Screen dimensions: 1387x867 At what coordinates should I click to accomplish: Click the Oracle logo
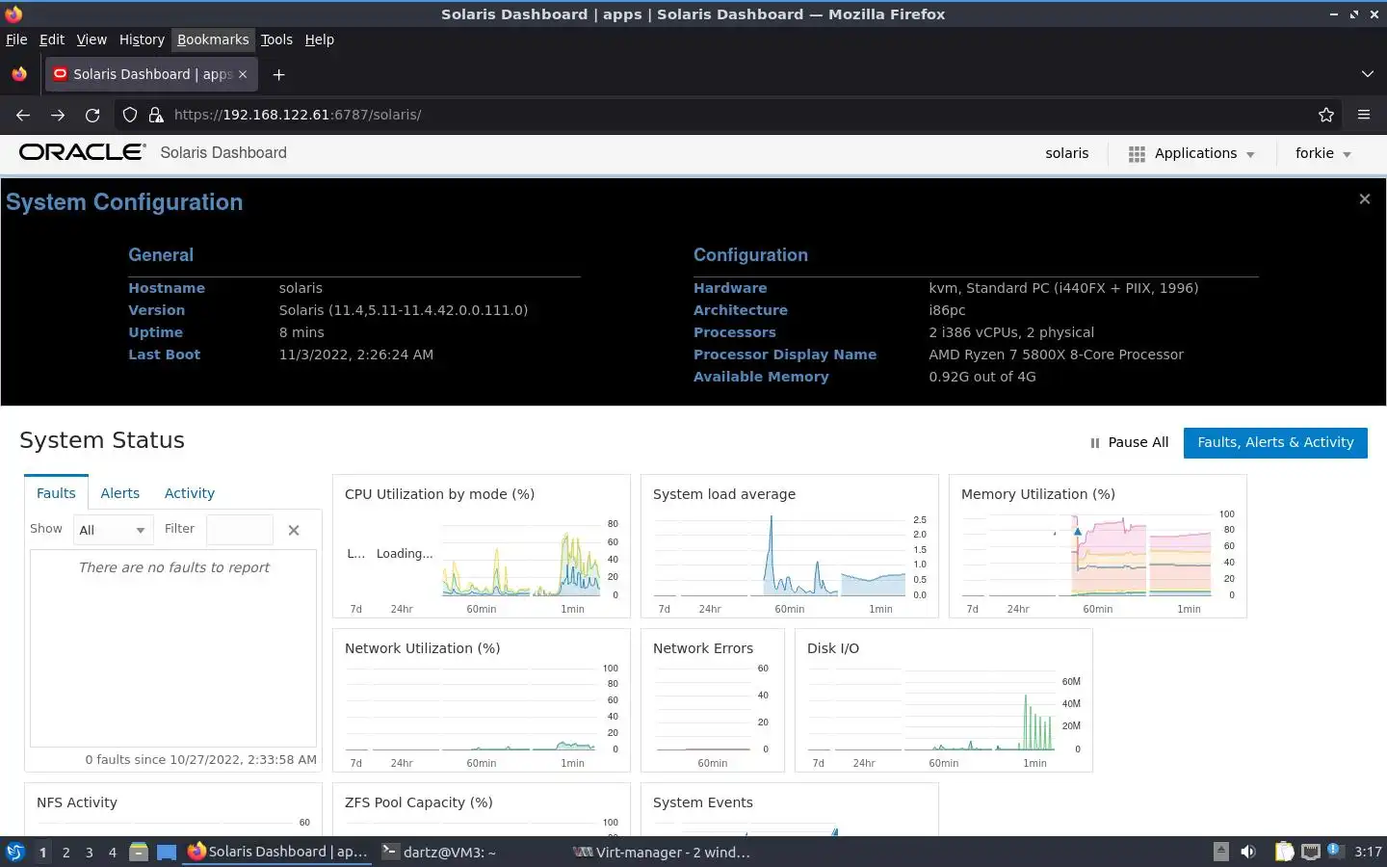coord(83,152)
